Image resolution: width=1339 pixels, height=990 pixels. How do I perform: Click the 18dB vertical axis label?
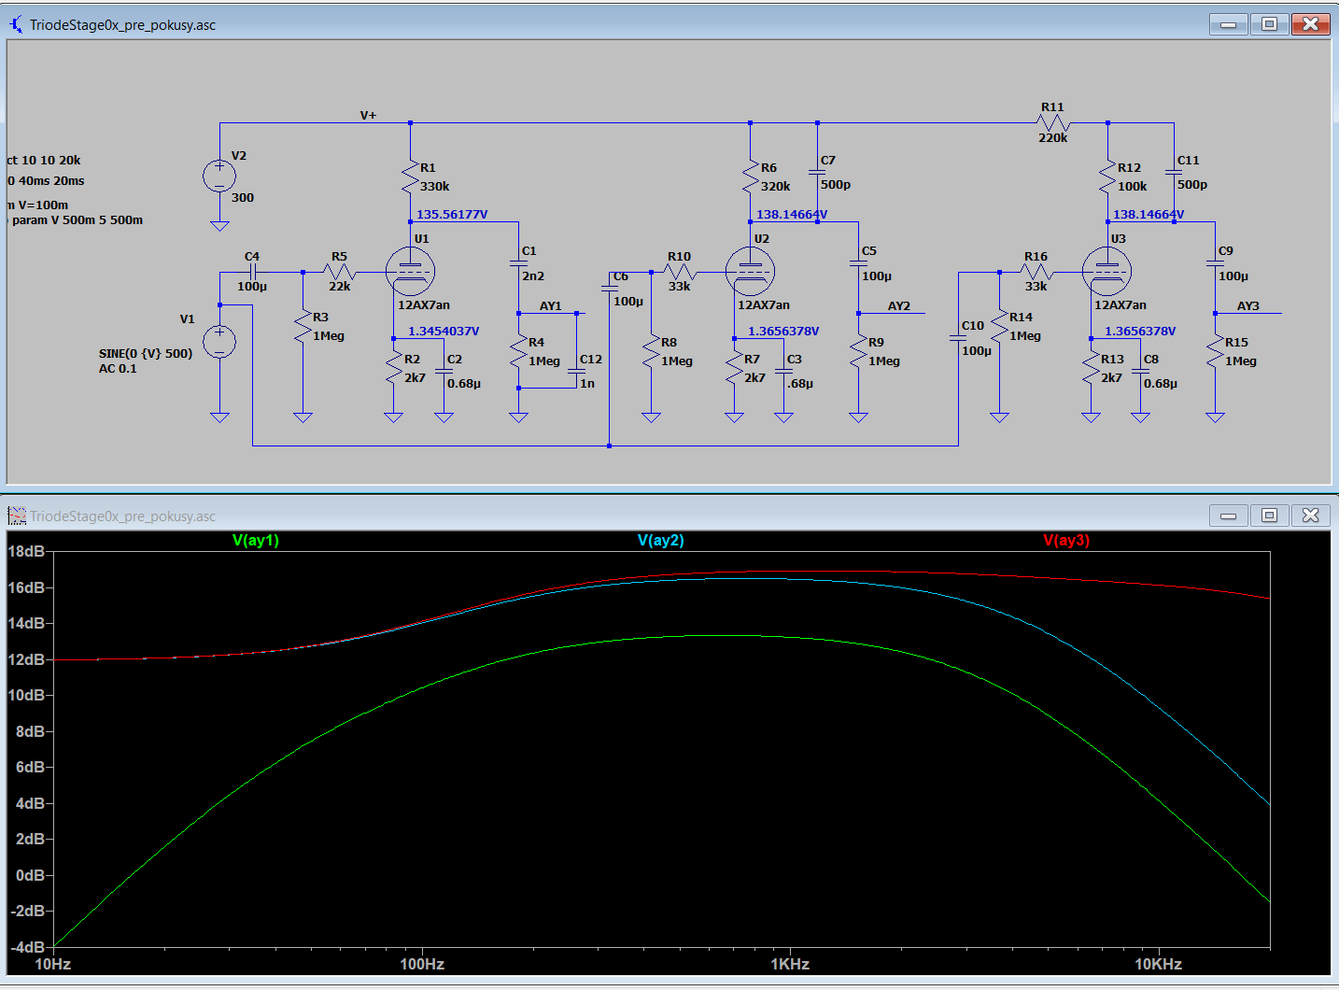coord(26,551)
